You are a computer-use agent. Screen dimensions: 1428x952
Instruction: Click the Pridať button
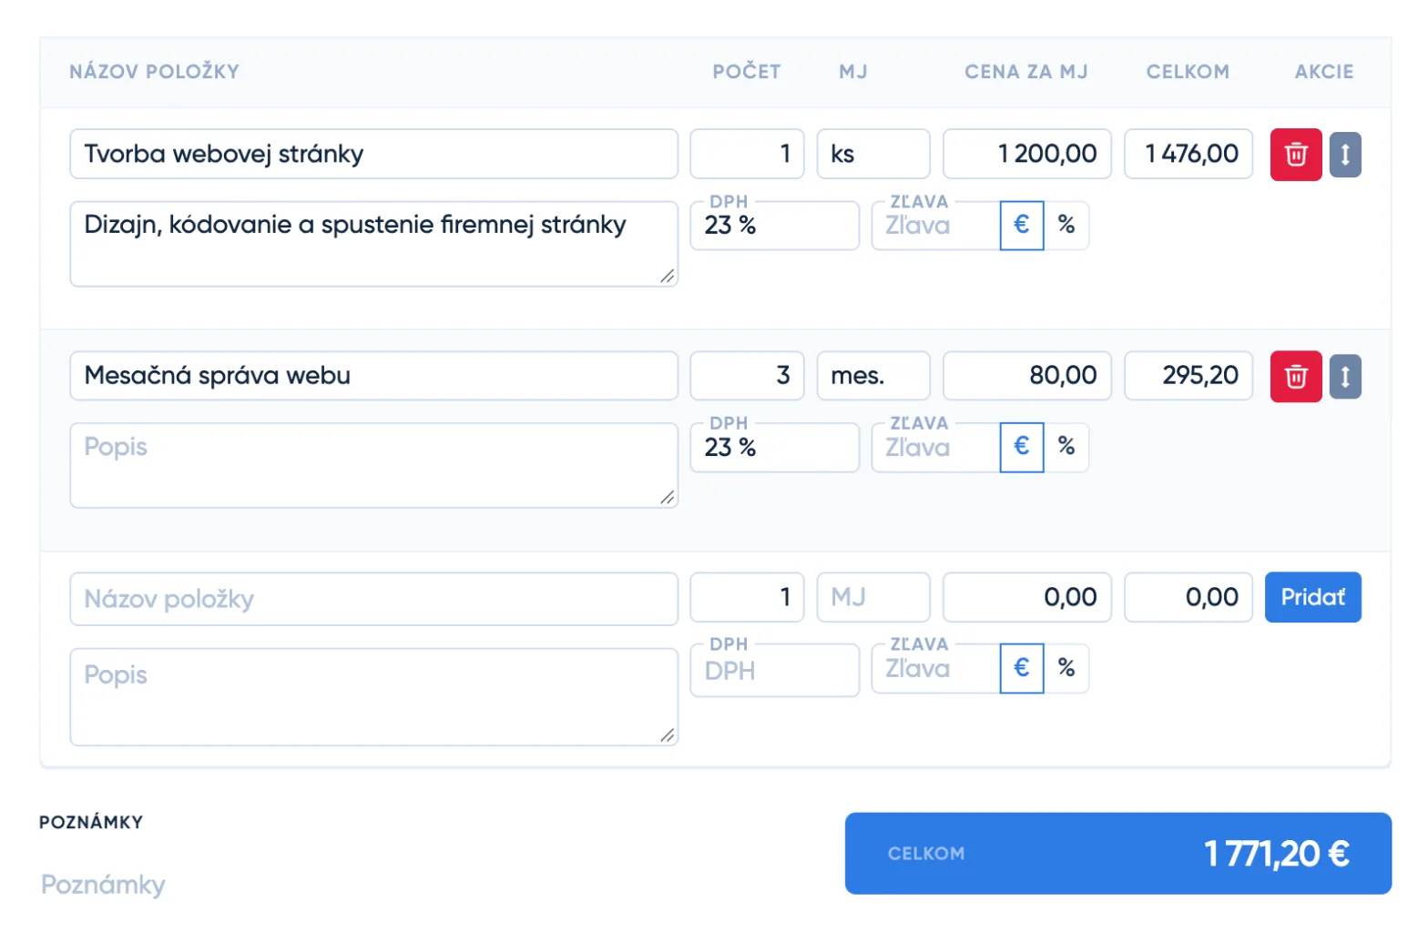(x=1312, y=597)
